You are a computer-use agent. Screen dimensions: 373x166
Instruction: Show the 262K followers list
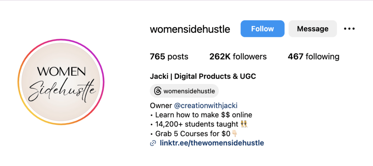tap(238, 57)
